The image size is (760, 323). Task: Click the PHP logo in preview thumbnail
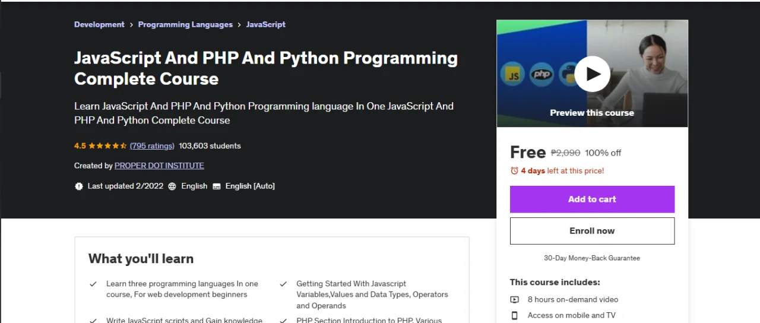541,75
